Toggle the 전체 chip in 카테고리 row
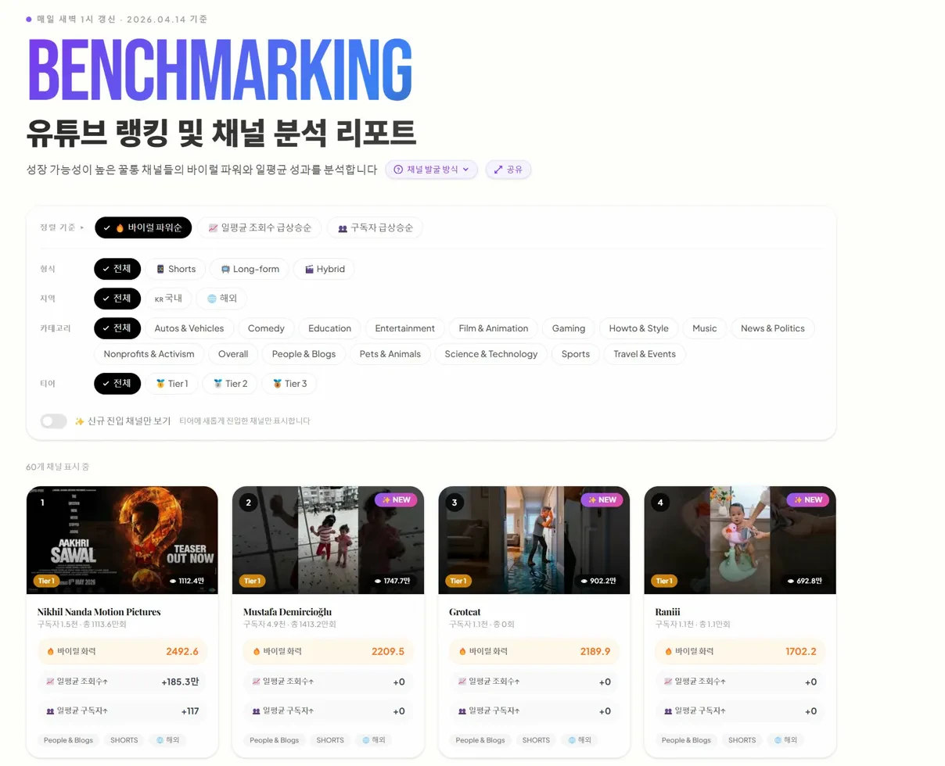 pos(117,328)
